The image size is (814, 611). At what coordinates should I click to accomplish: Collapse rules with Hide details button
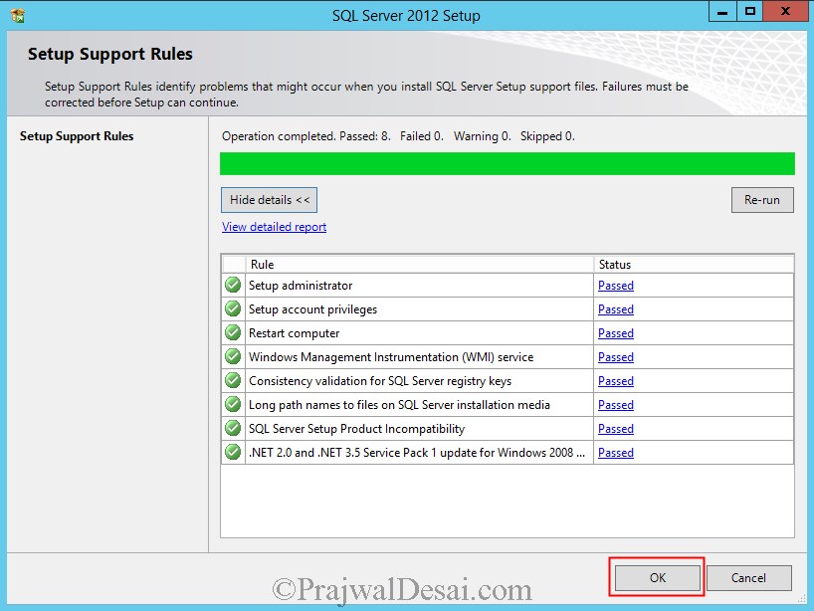click(269, 200)
